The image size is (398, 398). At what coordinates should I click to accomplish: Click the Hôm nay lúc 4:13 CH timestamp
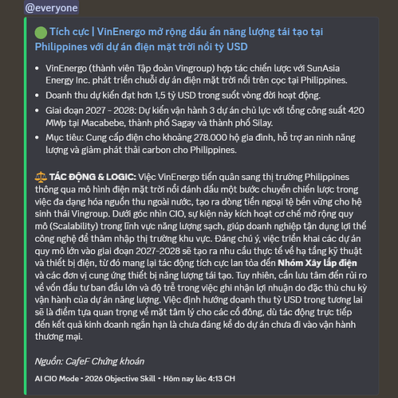(x=199, y=379)
